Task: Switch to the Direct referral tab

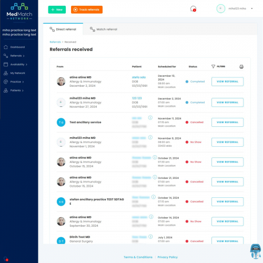Action: [63, 29]
